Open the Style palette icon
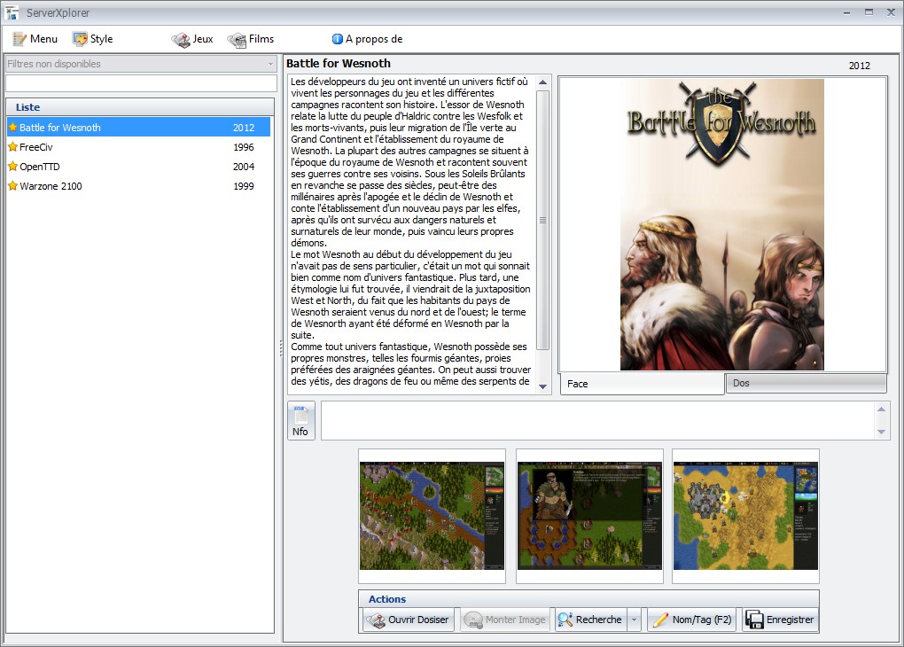Viewport: 904px width, 647px height. [80, 39]
